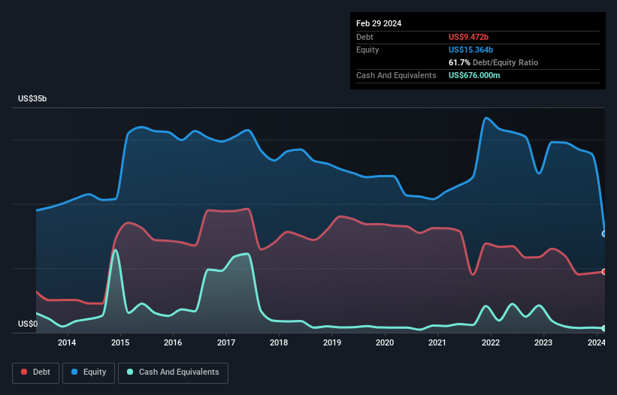Screen dimensions: 617x395
Task: Click the 2022 x-axis label
Action: click(x=490, y=342)
